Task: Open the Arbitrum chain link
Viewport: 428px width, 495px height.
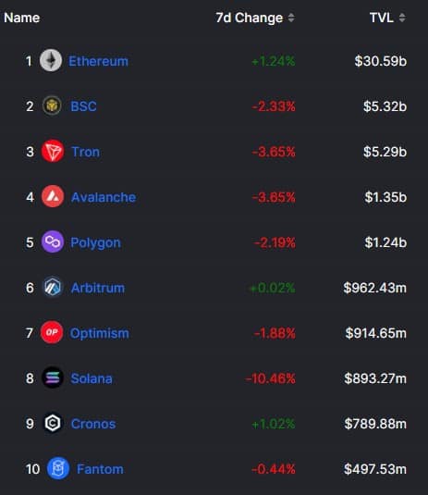Action: coord(98,288)
